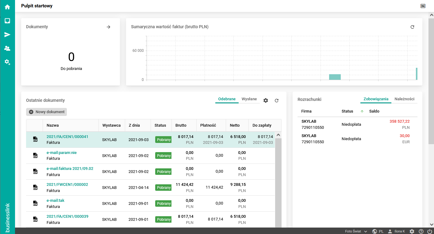Click VAT document icon for e-mail:tak
The width and height of the screenshot is (434, 234).
coord(35,203)
